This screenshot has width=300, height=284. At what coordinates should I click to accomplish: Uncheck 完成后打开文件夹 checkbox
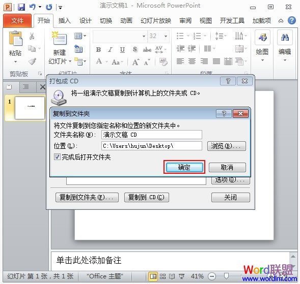(x=57, y=157)
